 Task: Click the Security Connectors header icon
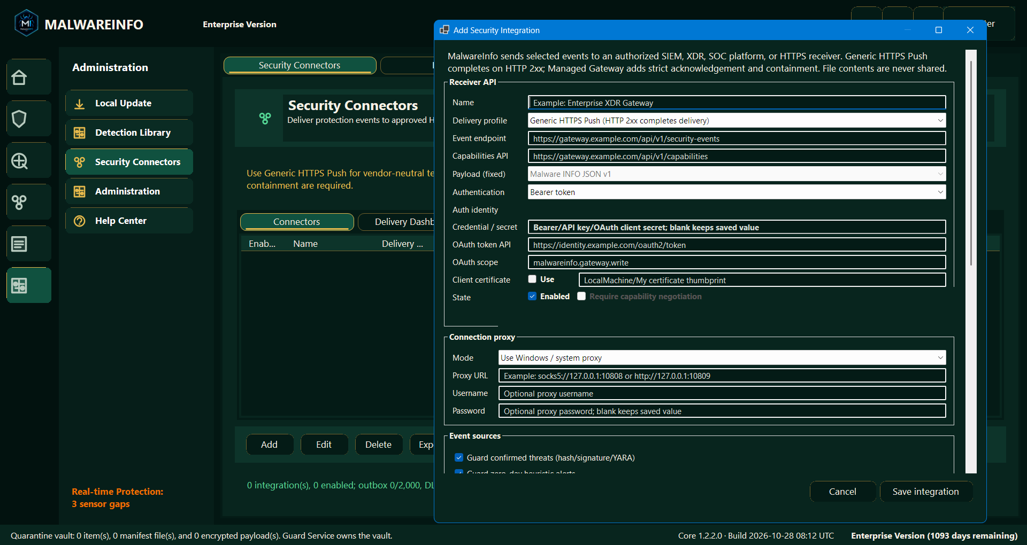[x=265, y=118]
